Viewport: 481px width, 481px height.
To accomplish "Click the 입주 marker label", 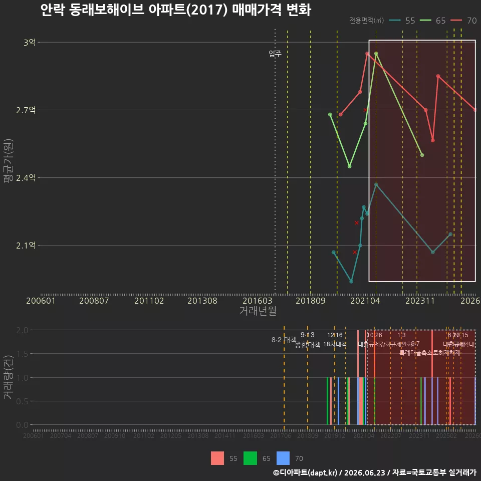I will tap(275, 54).
